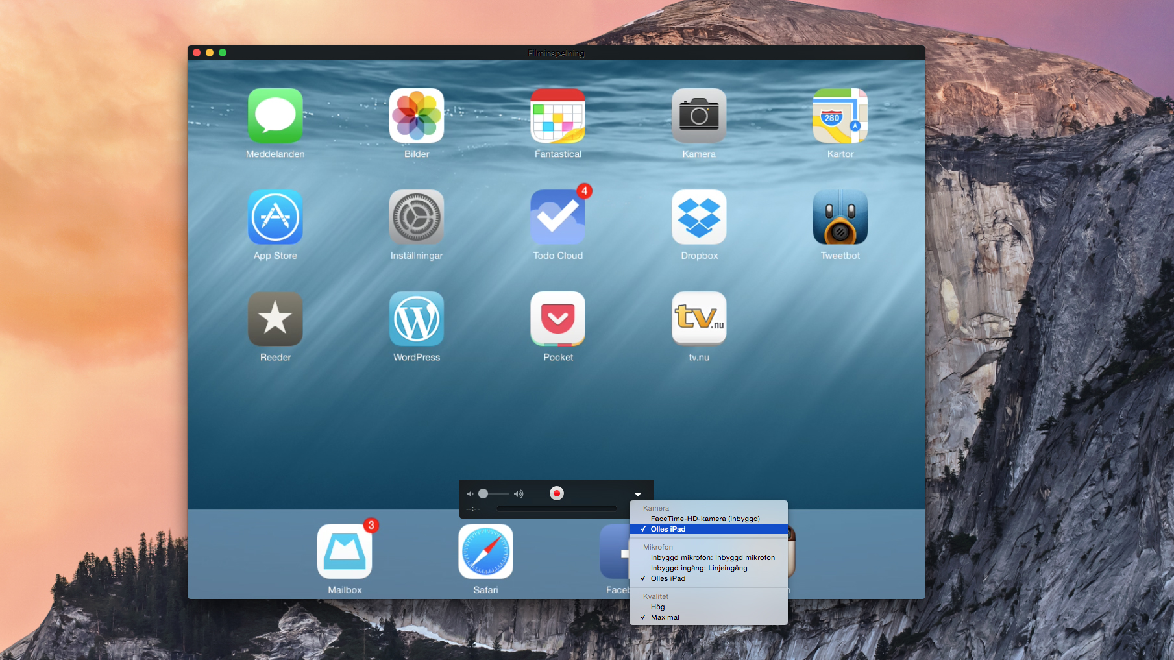Click the --:-- elapsed time readout
Viewport: 1174px width, 660px height.
coord(473,509)
